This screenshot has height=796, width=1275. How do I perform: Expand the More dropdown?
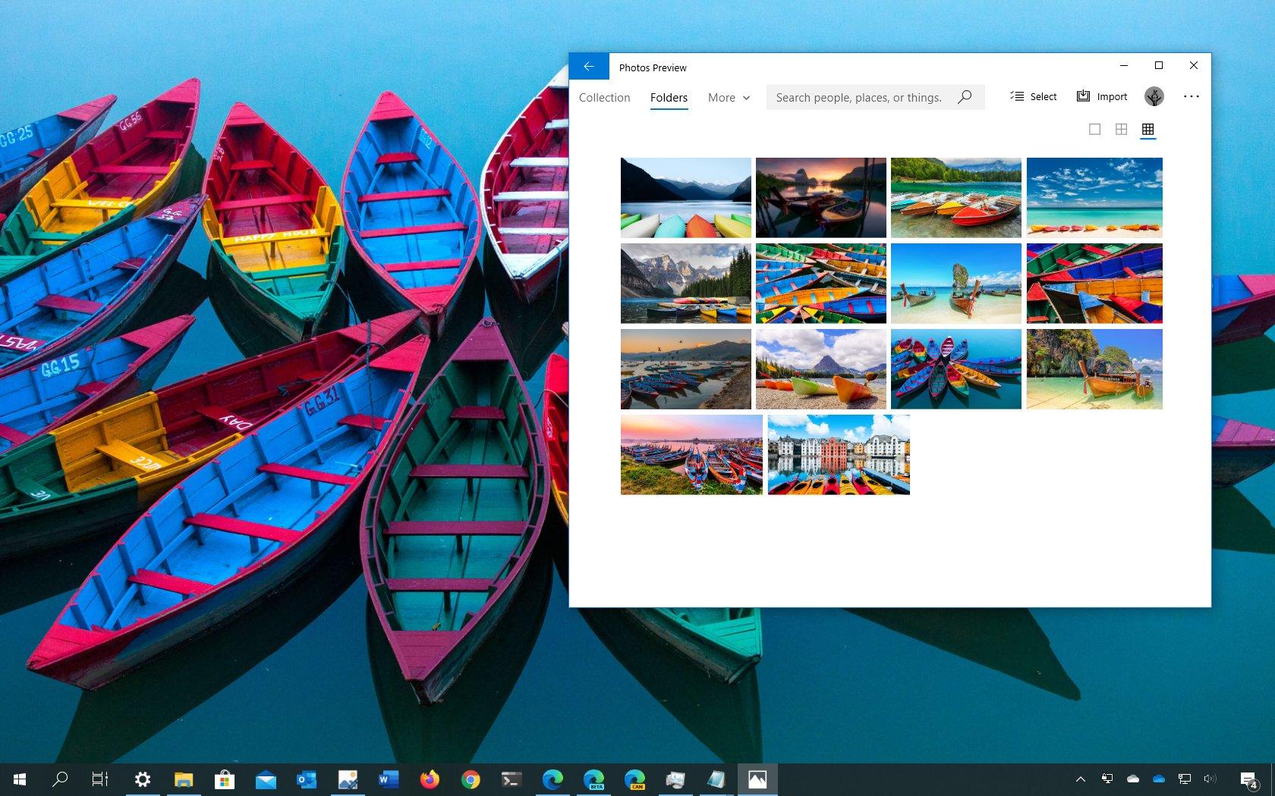click(x=727, y=97)
